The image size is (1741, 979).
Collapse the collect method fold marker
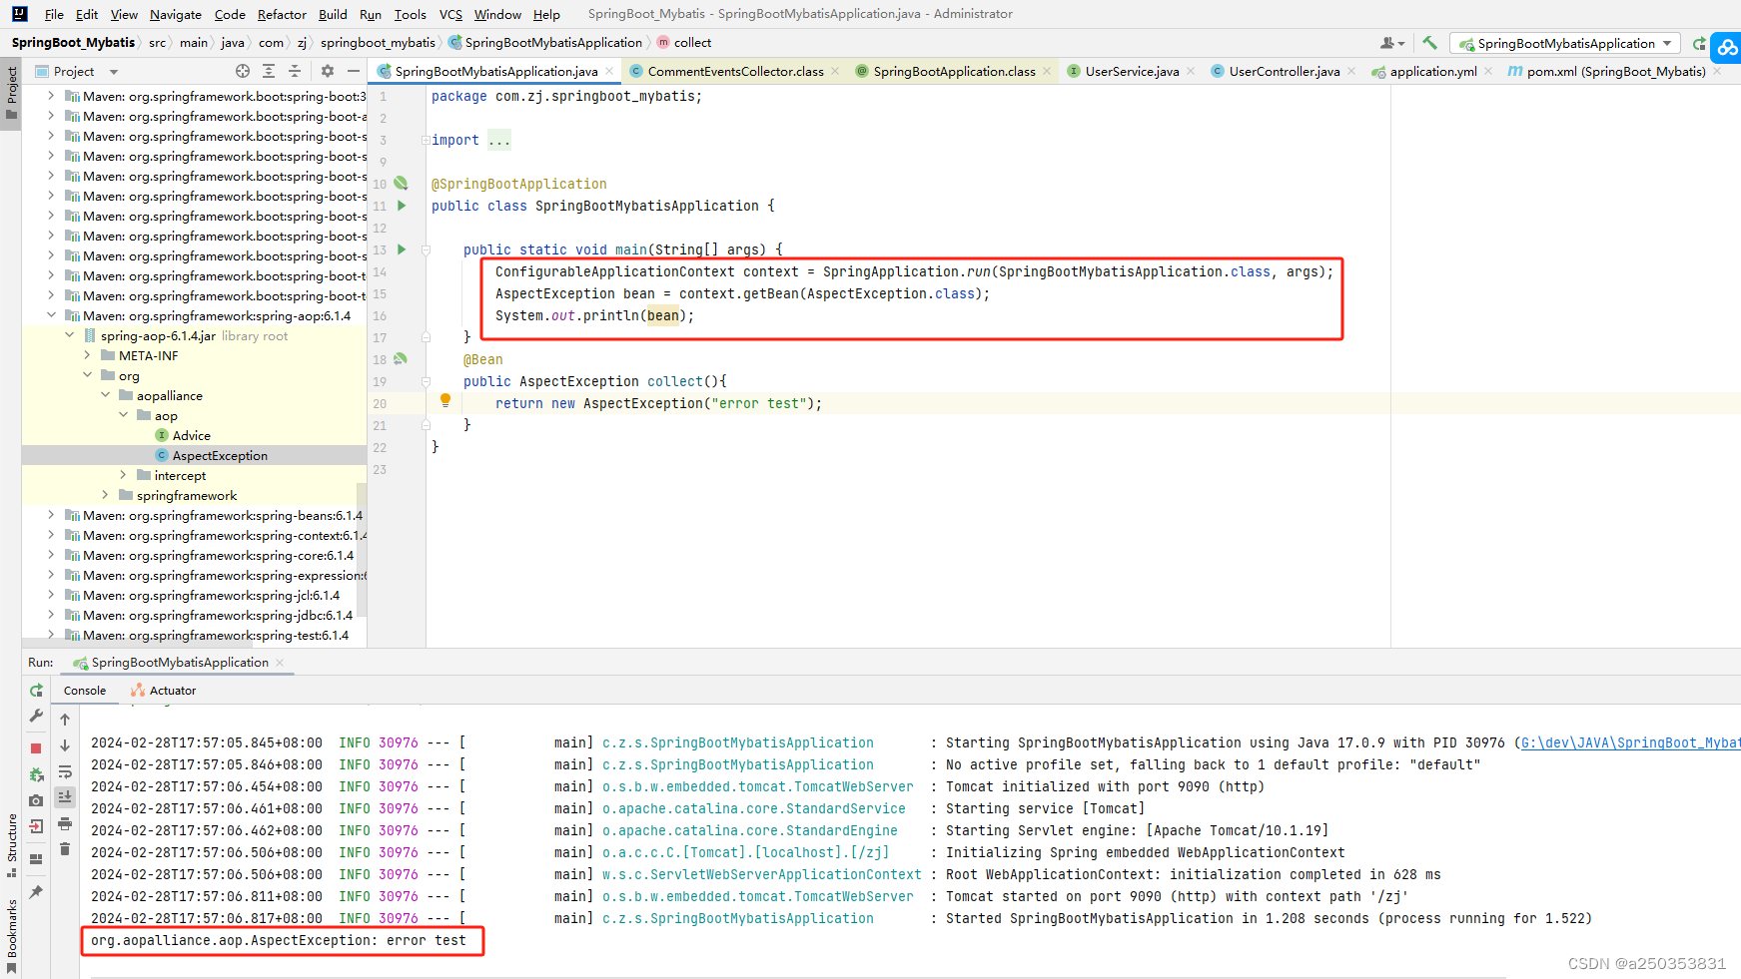tap(426, 381)
